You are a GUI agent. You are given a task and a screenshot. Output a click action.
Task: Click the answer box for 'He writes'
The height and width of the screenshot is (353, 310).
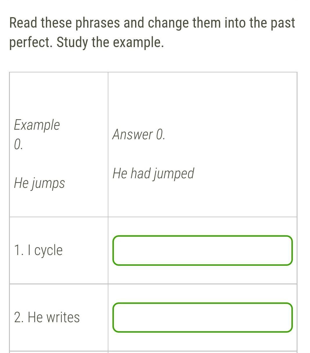pos(203,317)
